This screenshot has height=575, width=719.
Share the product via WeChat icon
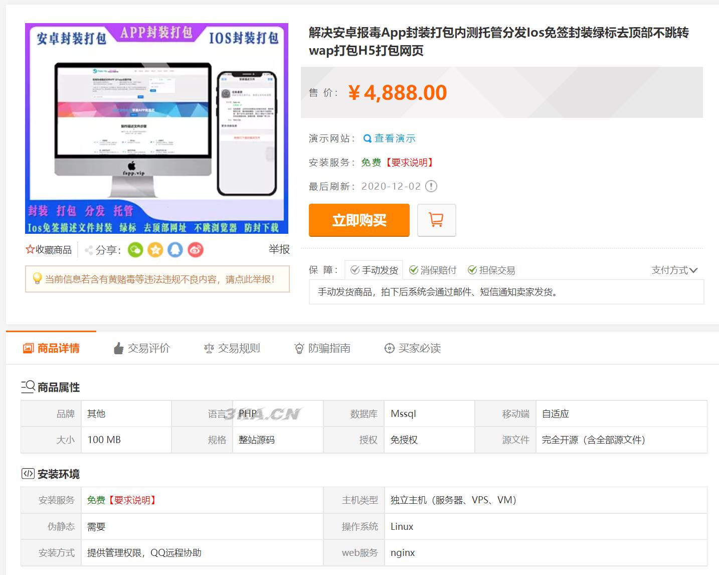coord(135,249)
